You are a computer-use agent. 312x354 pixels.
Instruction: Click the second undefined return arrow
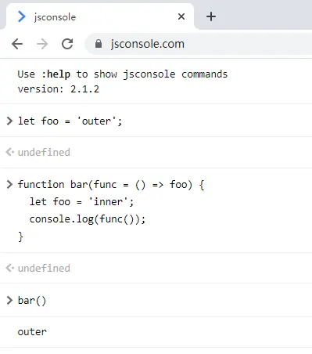[10, 268]
